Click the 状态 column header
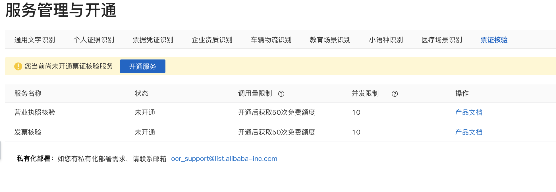Image resolution: width=556 pixels, height=192 pixels. click(142, 93)
